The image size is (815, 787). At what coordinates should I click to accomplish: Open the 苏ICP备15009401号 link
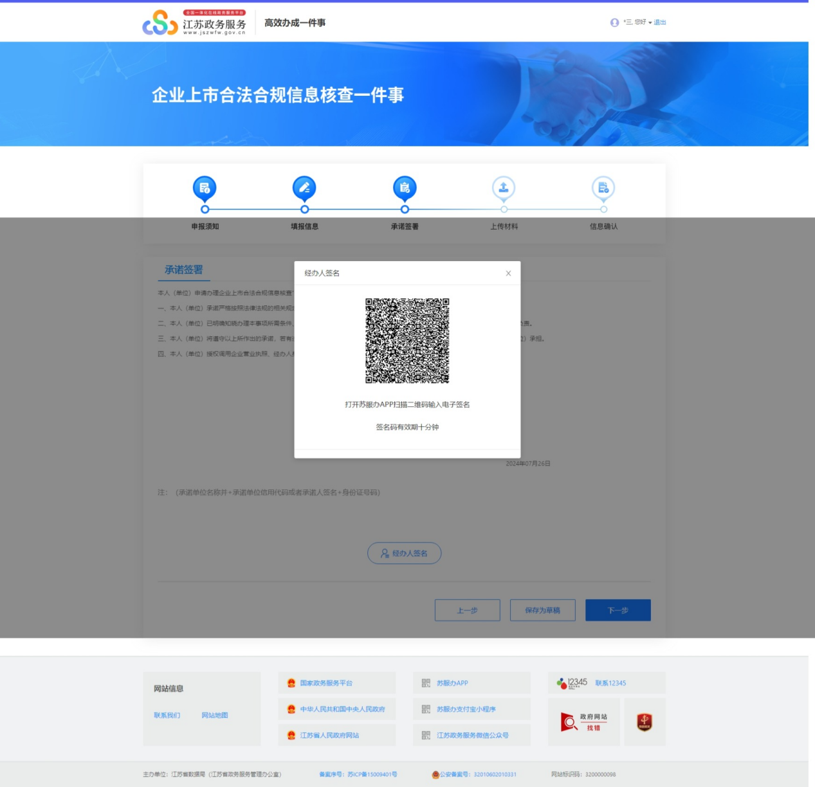click(372, 774)
